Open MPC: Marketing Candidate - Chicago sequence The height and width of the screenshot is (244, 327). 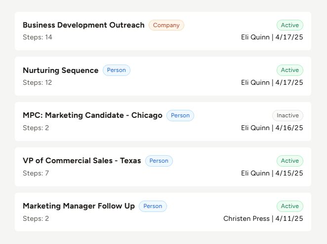point(92,115)
